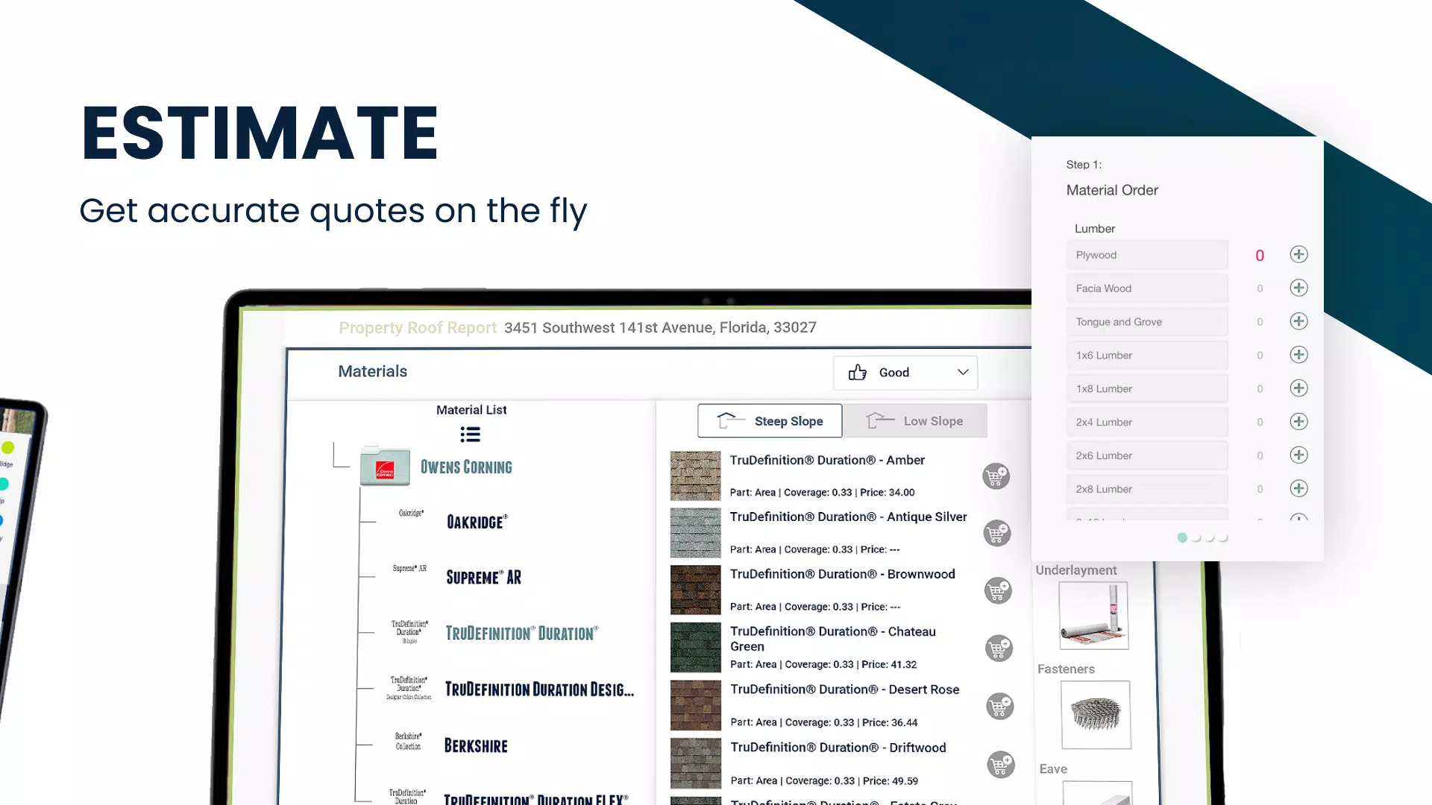Image resolution: width=1432 pixels, height=805 pixels.
Task: Select TruDefinition Duration Designer tree item
Action: [x=539, y=689]
